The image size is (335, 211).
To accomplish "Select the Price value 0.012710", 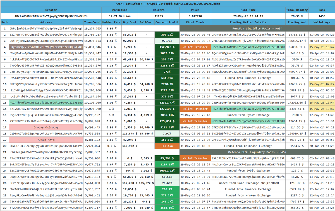I will [x=195, y=16].
